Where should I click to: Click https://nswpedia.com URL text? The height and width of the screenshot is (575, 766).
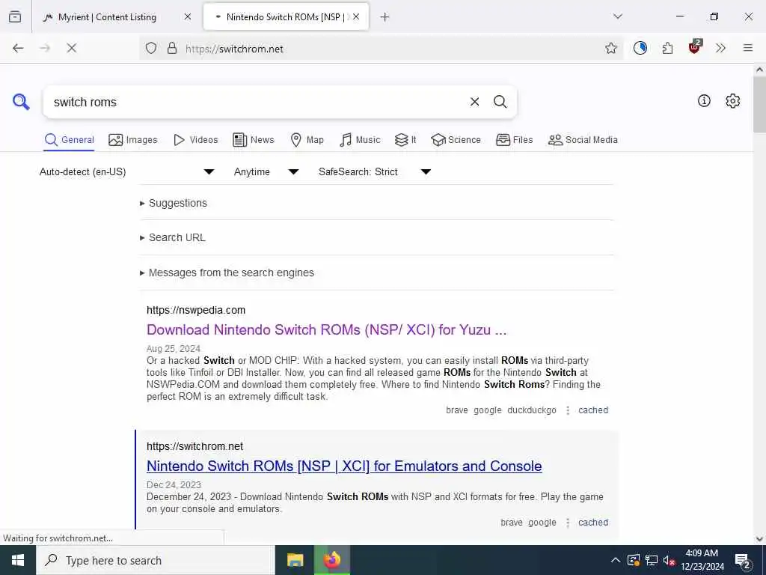196,310
